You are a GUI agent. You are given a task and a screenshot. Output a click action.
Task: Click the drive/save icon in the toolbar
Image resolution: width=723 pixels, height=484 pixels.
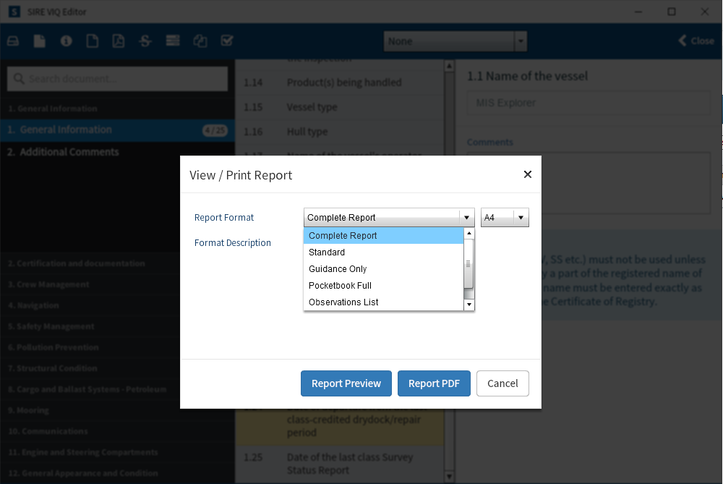(13, 41)
